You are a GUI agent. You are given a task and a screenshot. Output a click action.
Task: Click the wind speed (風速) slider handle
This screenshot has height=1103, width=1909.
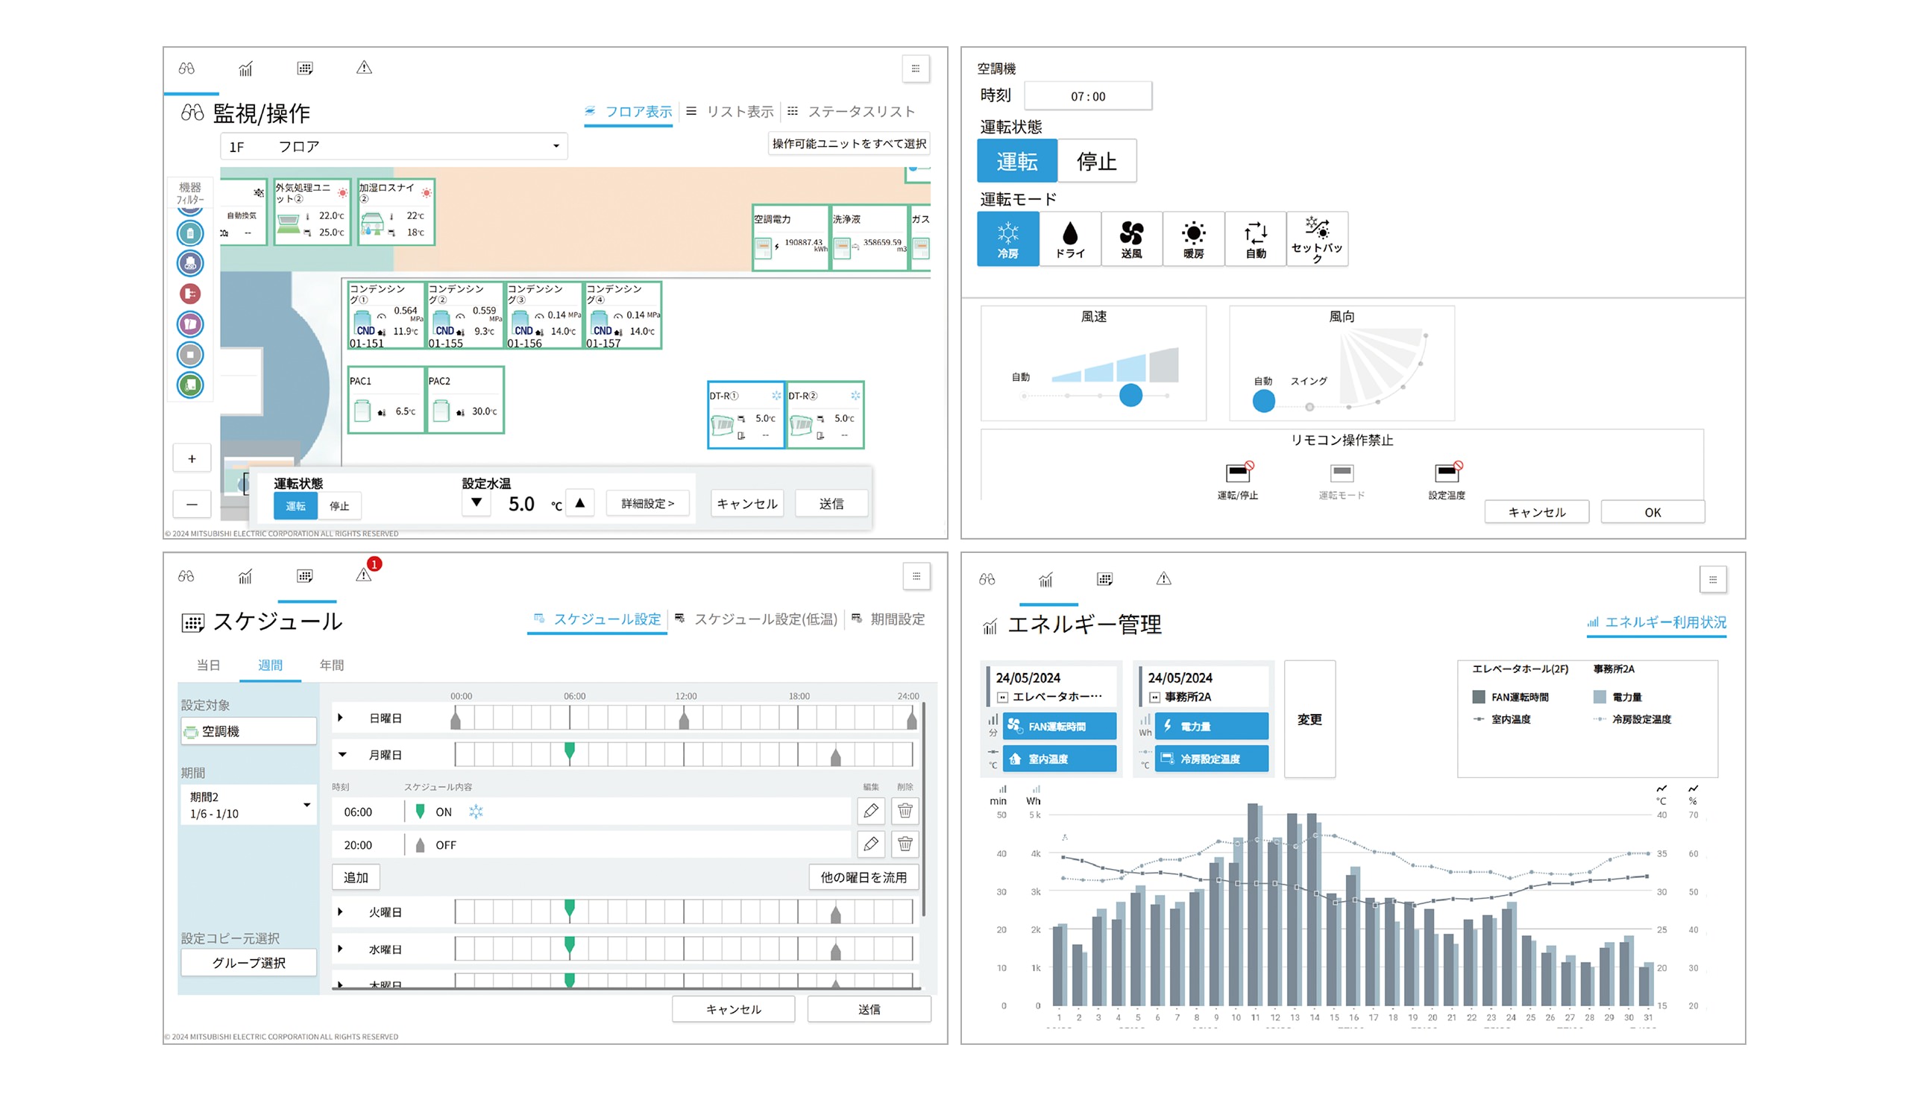(1130, 394)
